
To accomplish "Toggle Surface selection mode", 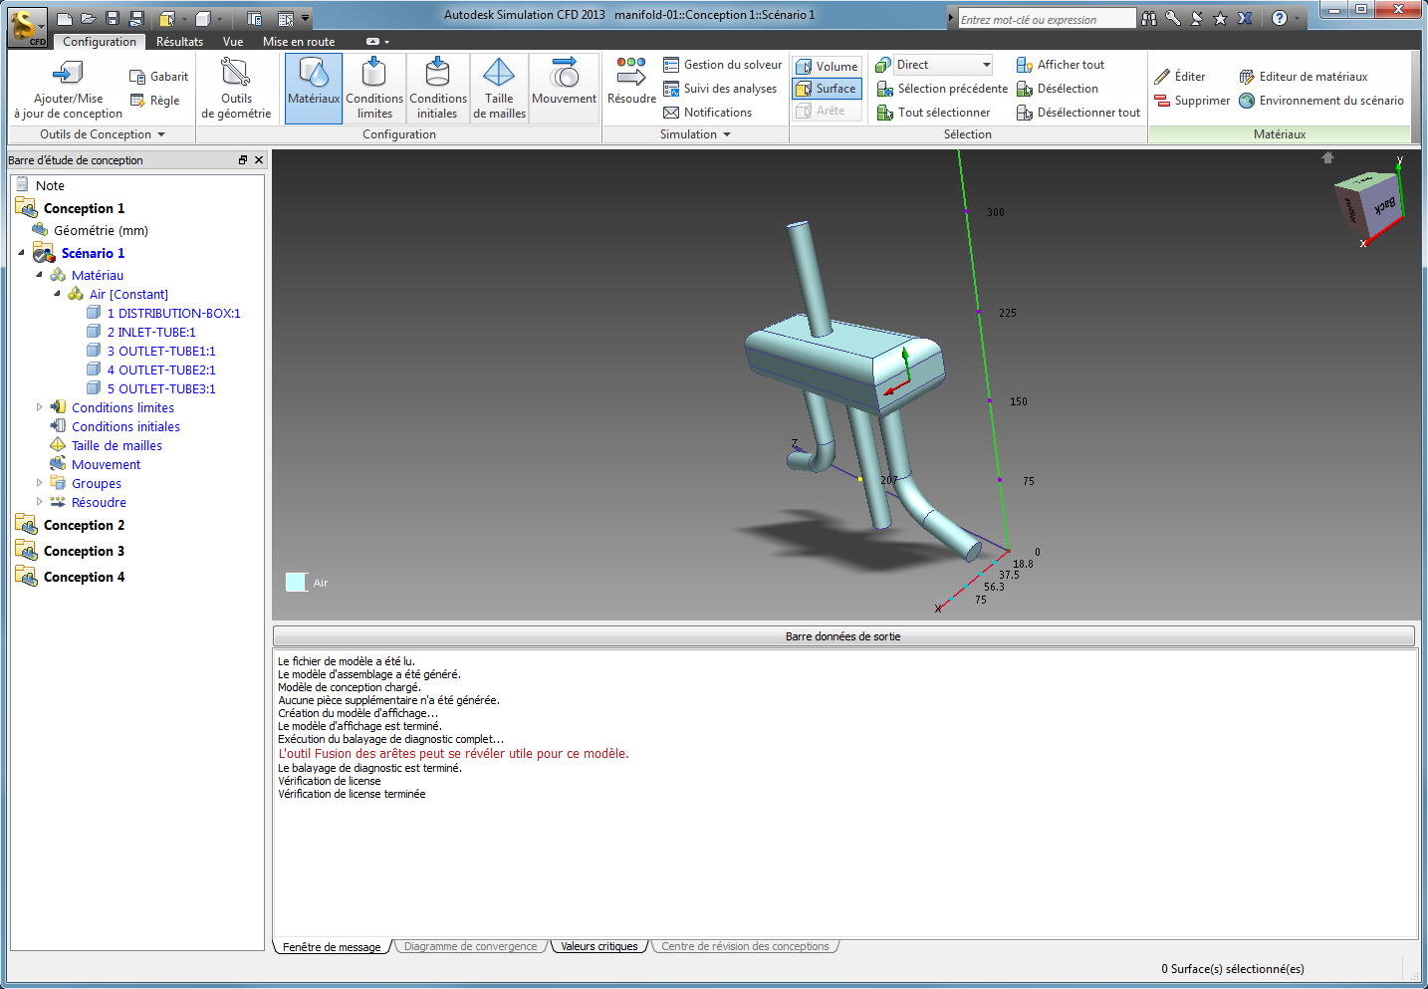I will pos(827,89).
